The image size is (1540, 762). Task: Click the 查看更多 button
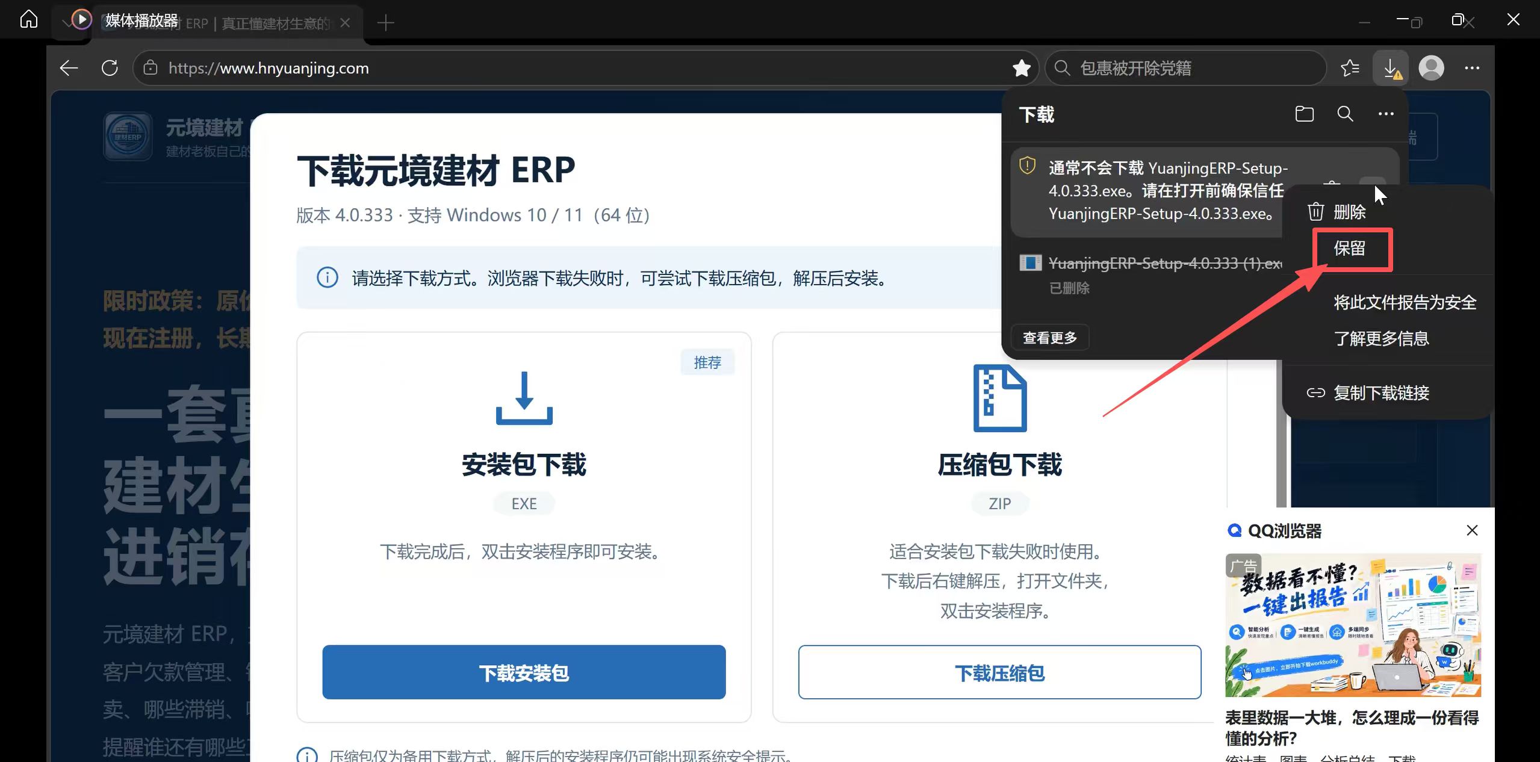(1050, 338)
